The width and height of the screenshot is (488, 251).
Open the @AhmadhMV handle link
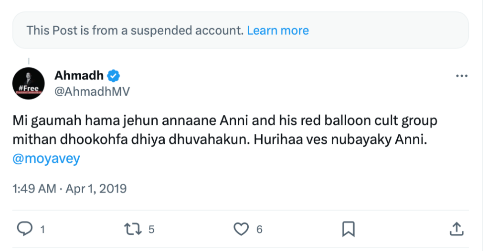coord(92,91)
